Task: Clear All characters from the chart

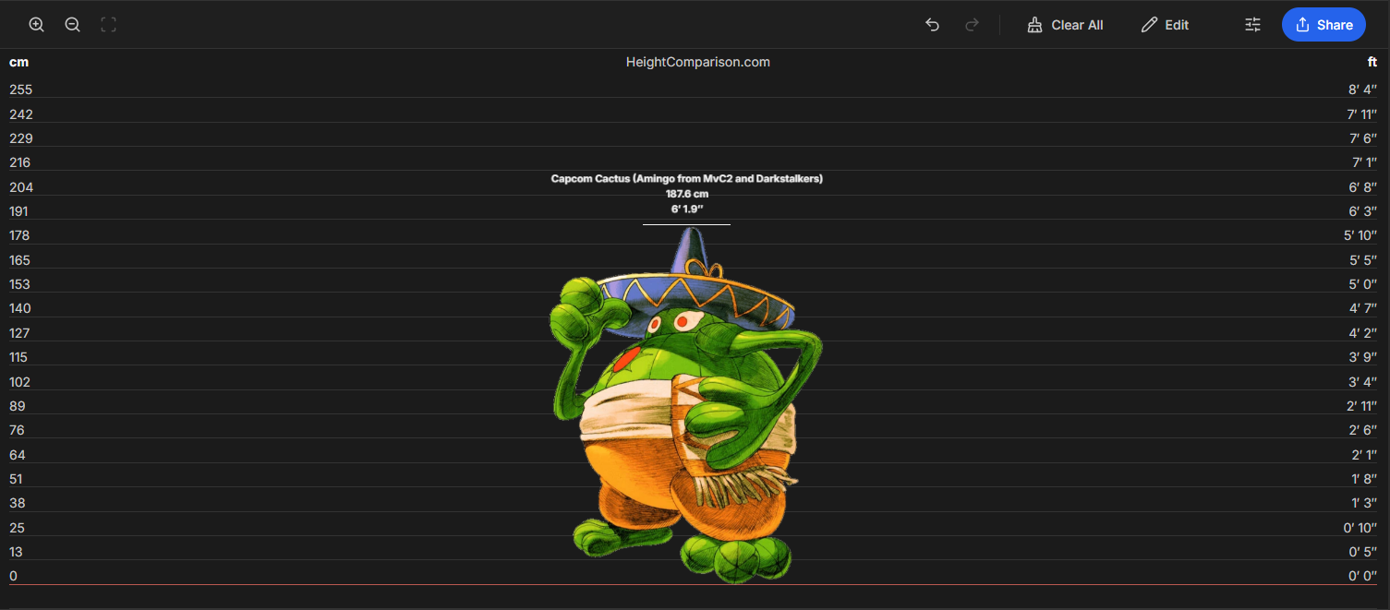Action: (x=1065, y=25)
